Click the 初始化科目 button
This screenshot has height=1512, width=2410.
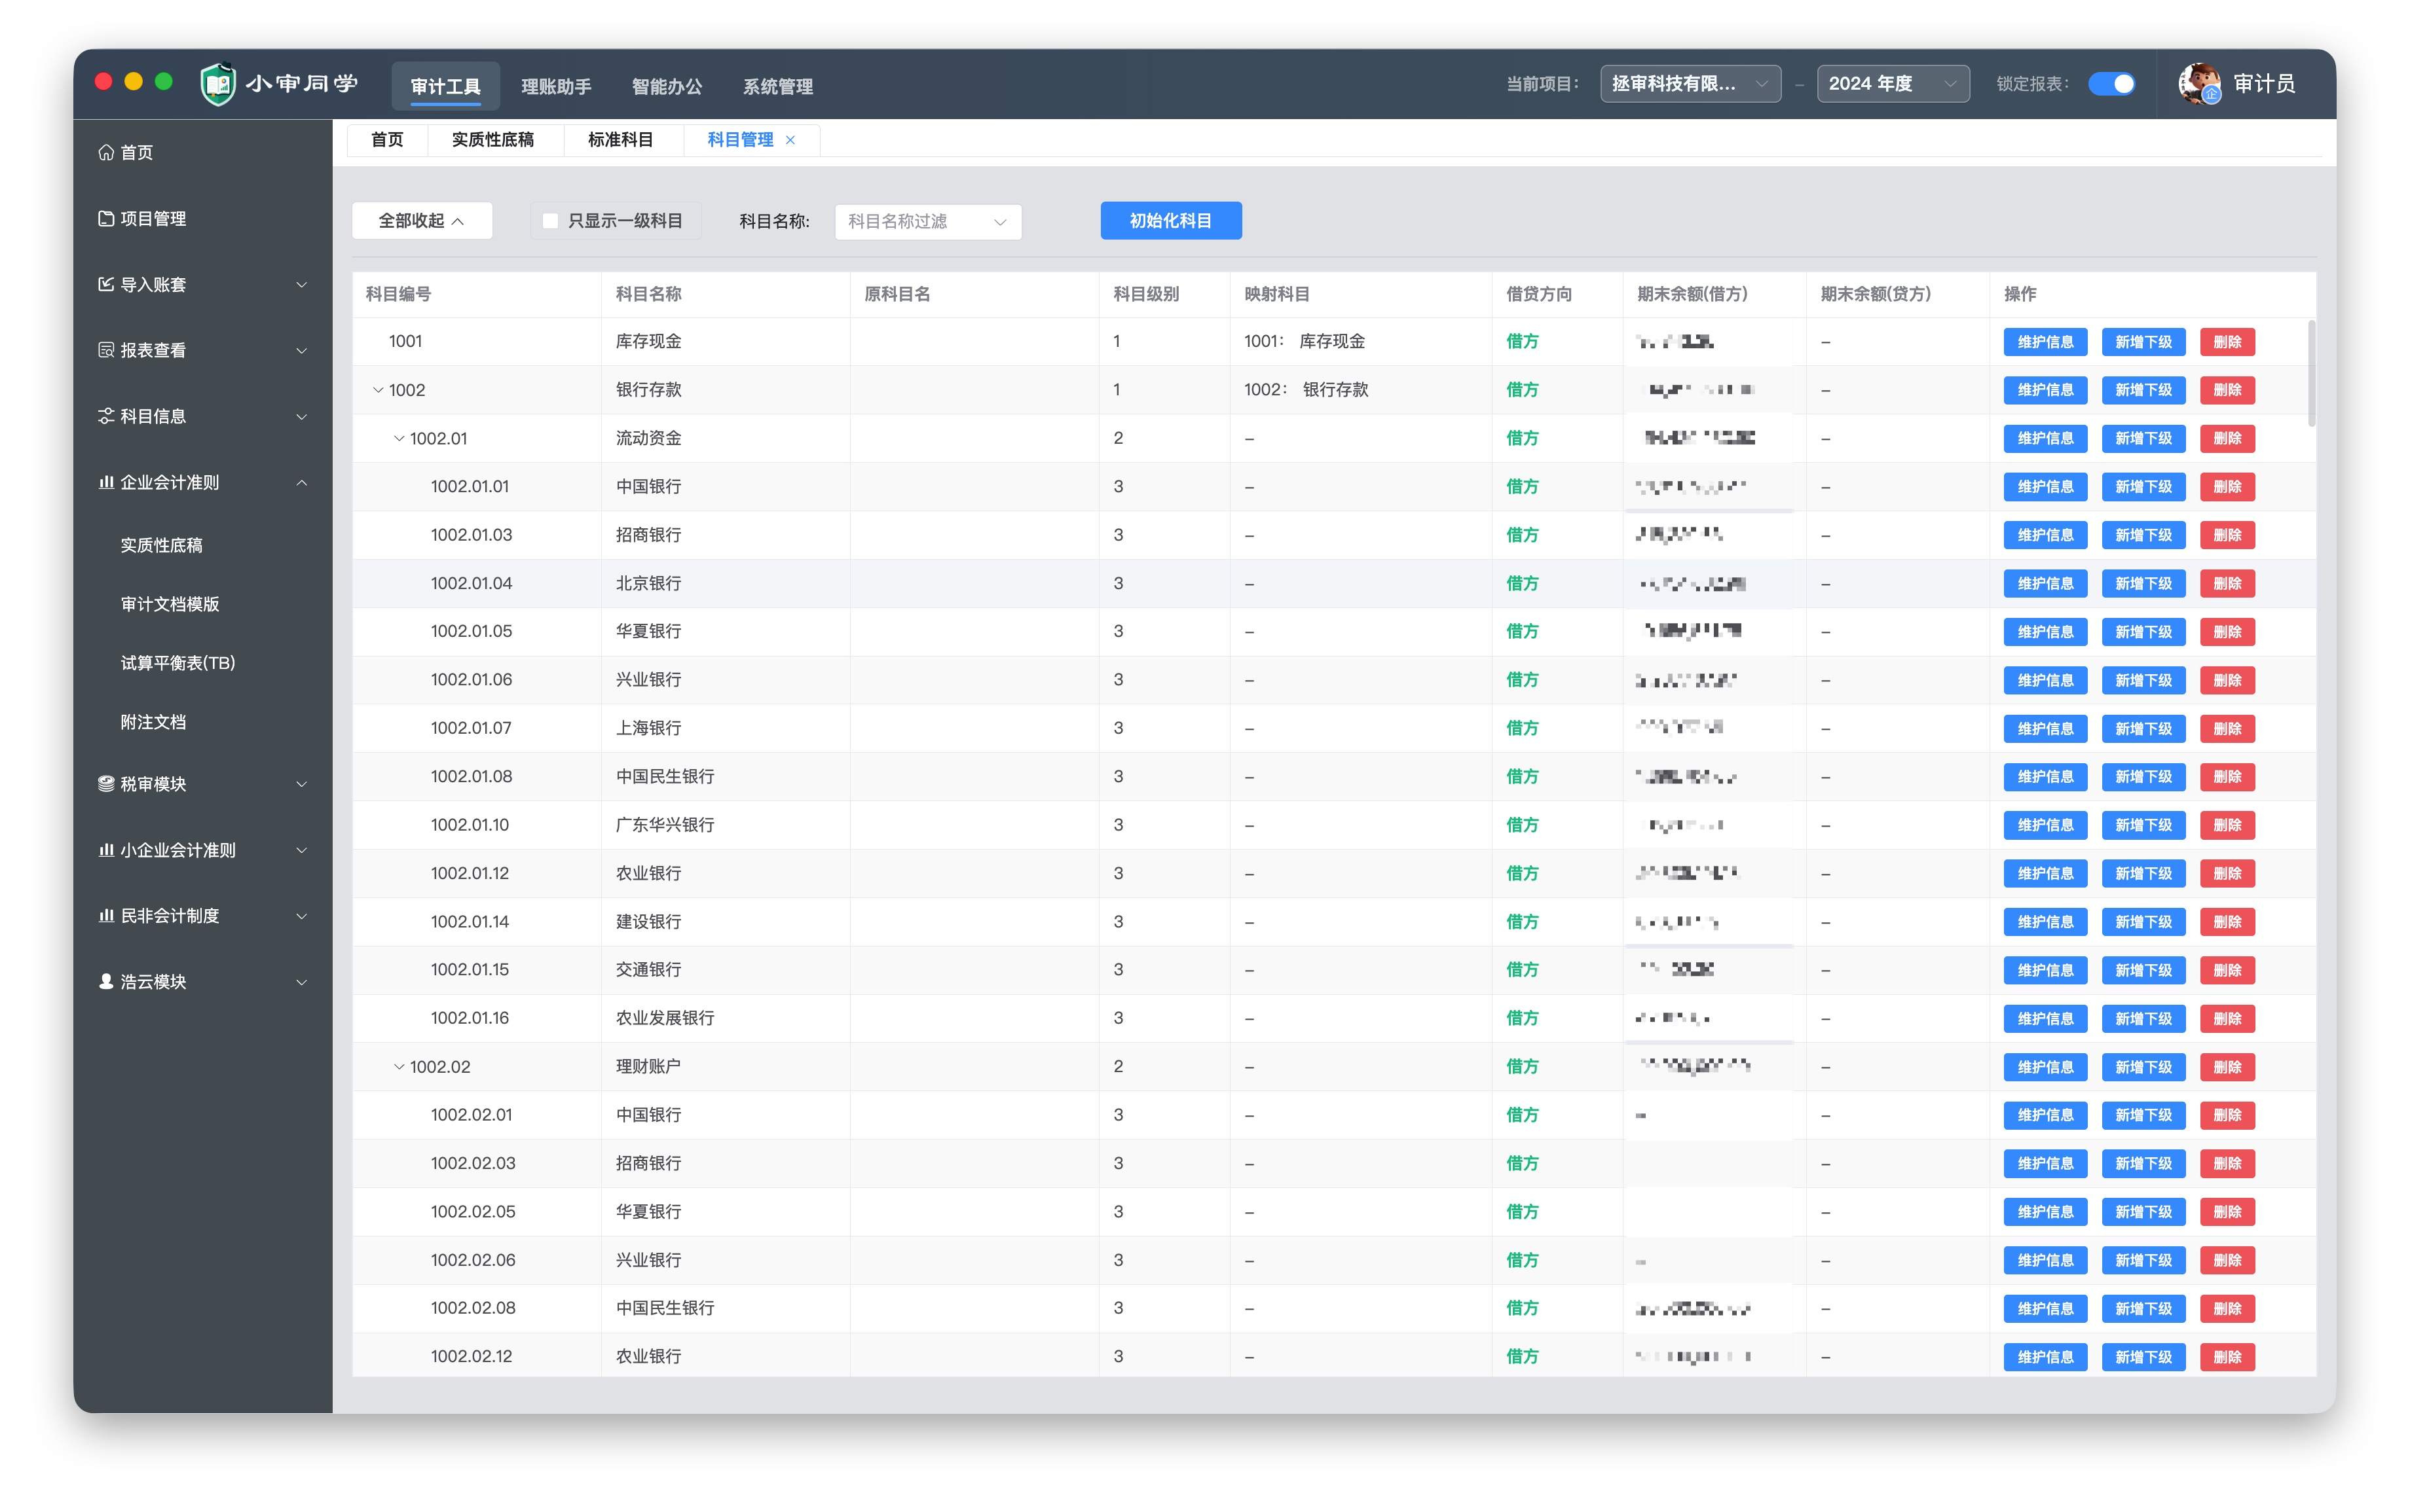tap(1170, 221)
